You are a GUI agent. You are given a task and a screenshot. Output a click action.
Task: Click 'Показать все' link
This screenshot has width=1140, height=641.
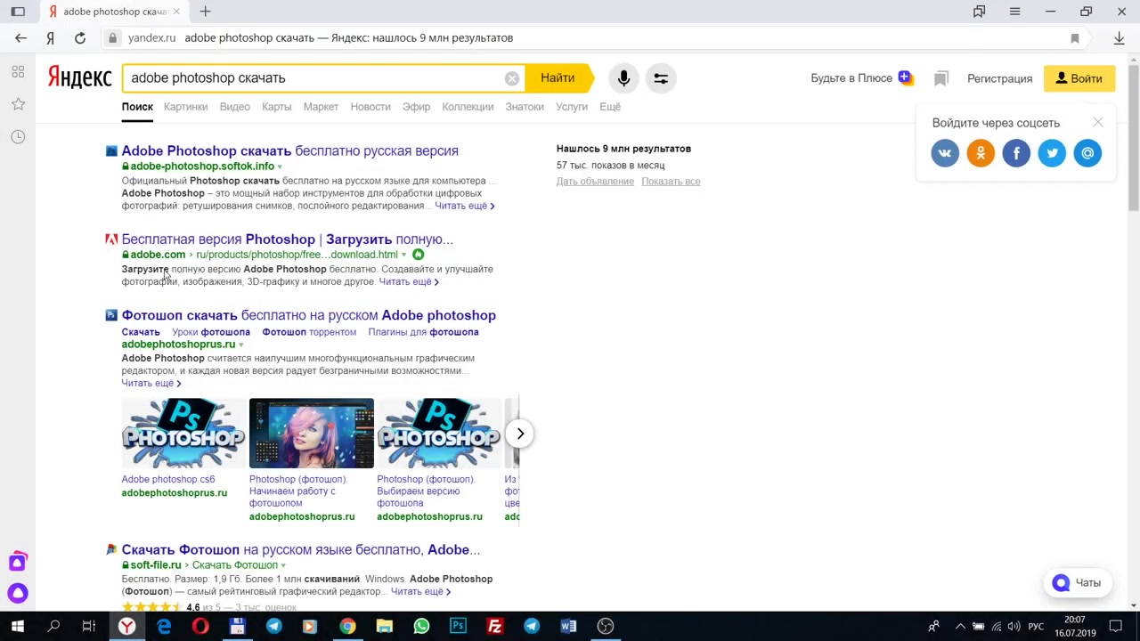coord(671,182)
